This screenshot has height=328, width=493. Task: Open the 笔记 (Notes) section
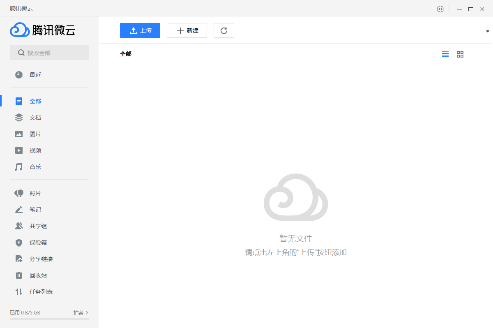[x=35, y=209]
